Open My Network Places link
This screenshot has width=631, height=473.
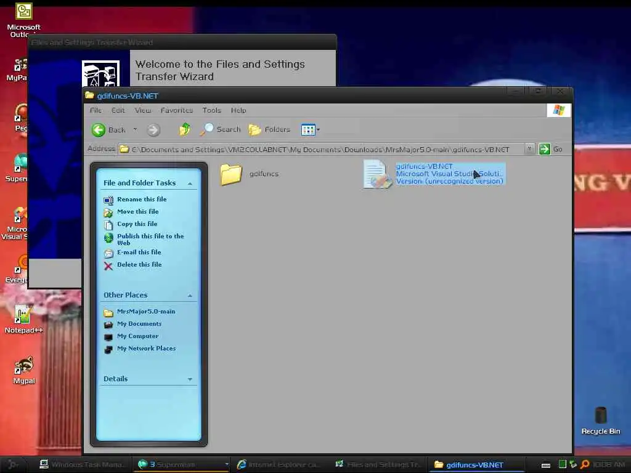pyautogui.click(x=147, y=349)
